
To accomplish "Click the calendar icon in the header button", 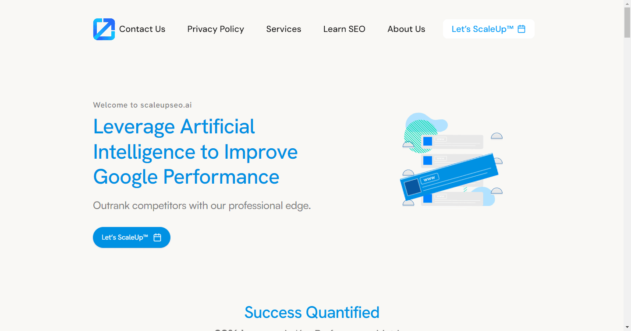I will 521,29.
